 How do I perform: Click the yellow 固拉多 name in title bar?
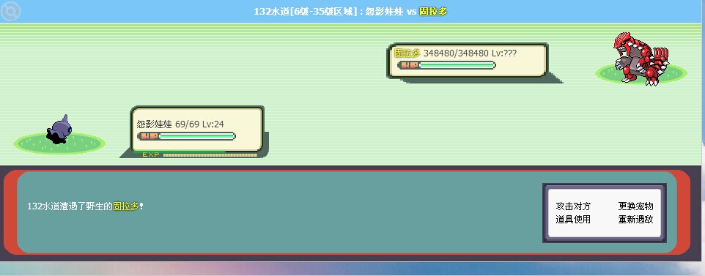click(x=433, y=12)
